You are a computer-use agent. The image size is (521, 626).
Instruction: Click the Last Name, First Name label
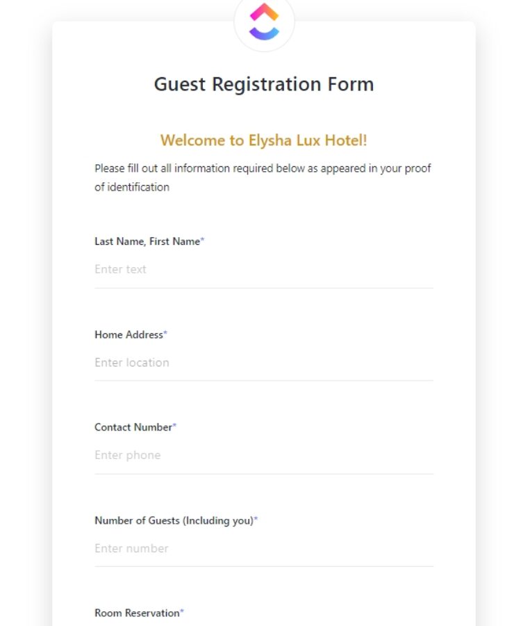coord(148,241)
